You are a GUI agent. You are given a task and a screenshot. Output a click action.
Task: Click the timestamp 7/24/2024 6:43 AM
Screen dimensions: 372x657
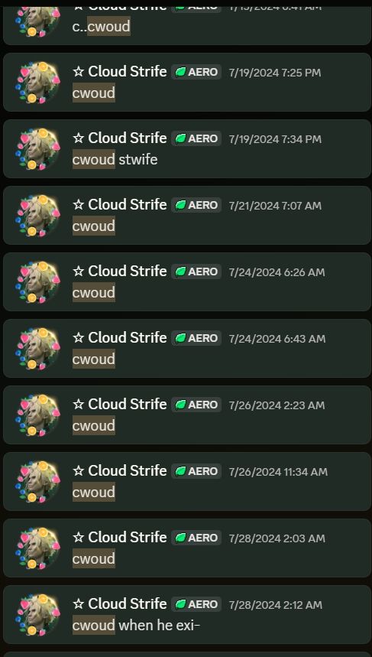[277, 339]
